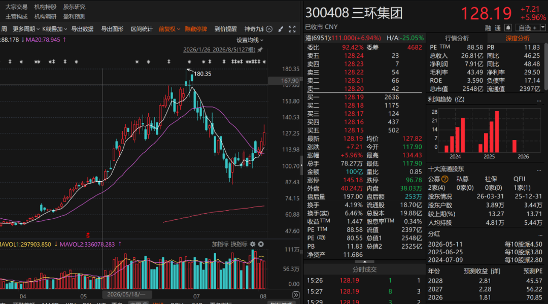The height and width of the screenshot is (304, 548).
Task: Switch to 行情分析 tab
Action: click(x=457, y=39)
